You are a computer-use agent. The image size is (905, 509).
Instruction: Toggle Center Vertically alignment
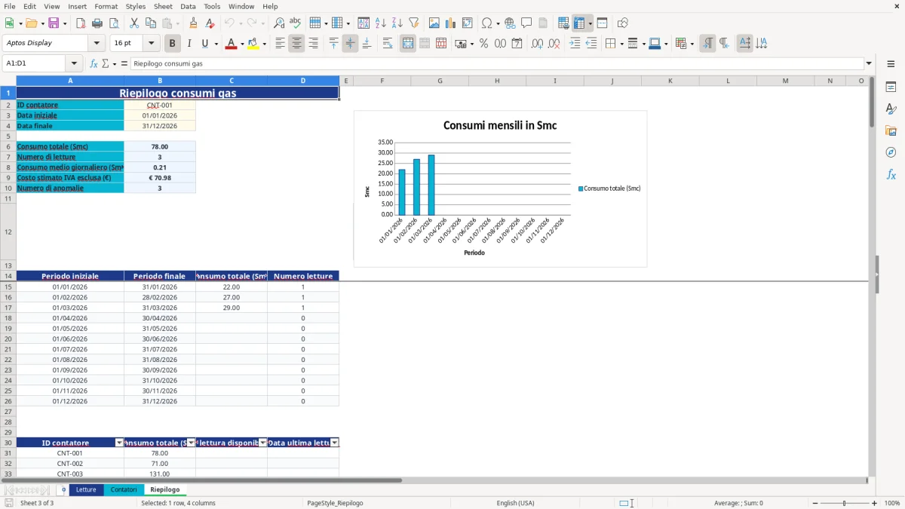(350, 44)
